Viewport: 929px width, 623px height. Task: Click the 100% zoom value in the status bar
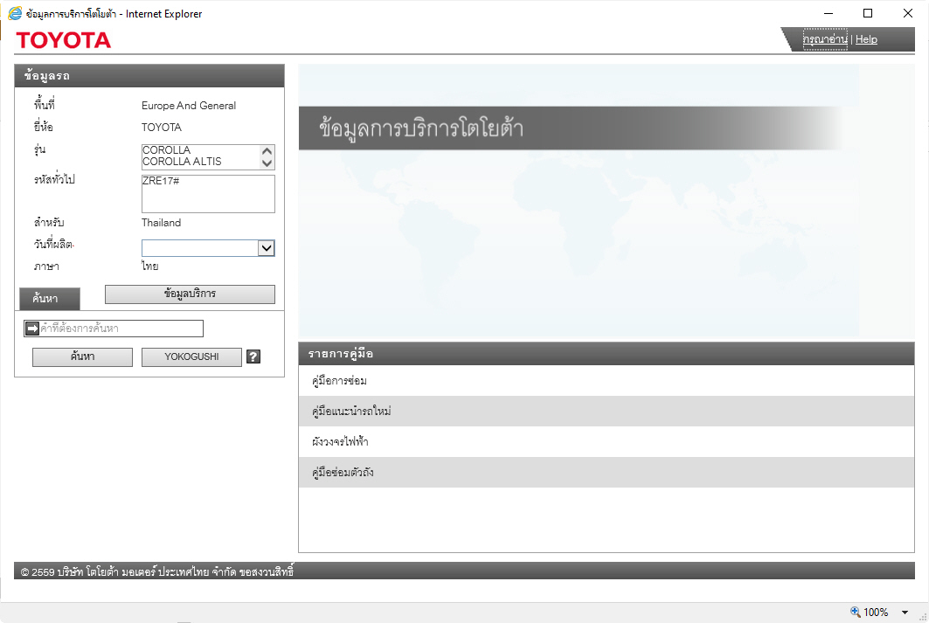point(876,613)
